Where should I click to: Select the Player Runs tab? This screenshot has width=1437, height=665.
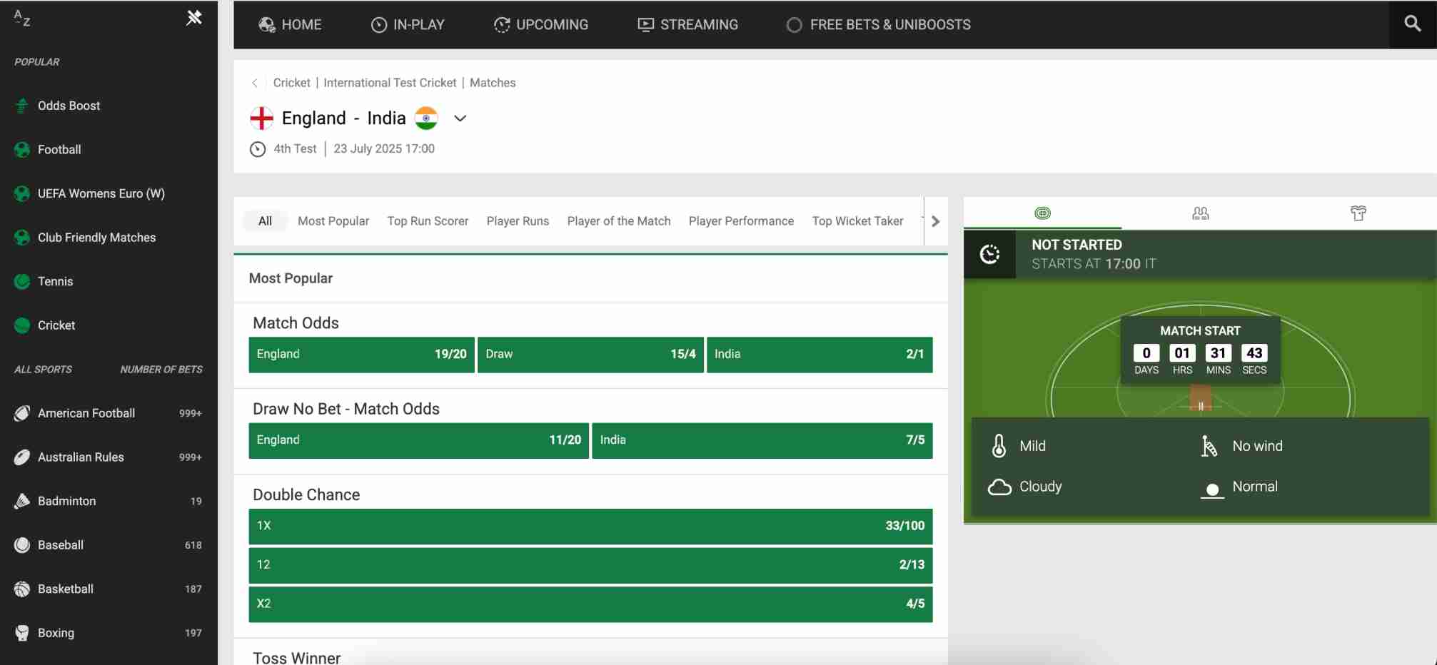(518, 221)
